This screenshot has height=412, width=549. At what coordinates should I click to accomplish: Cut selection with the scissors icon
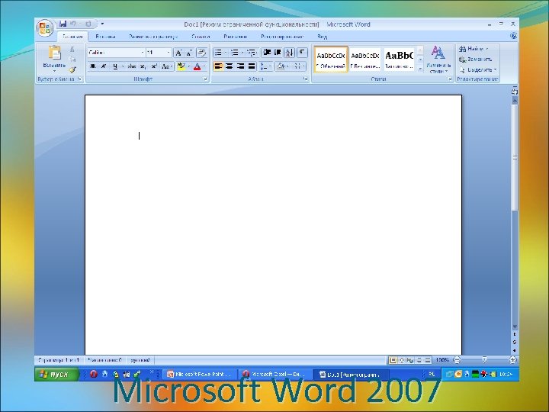(72, 49)
